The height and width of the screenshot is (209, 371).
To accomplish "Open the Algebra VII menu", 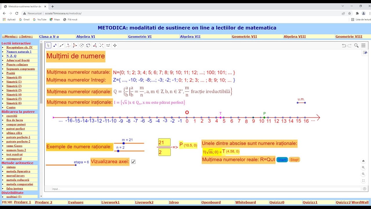I will (x=190, y=37).
